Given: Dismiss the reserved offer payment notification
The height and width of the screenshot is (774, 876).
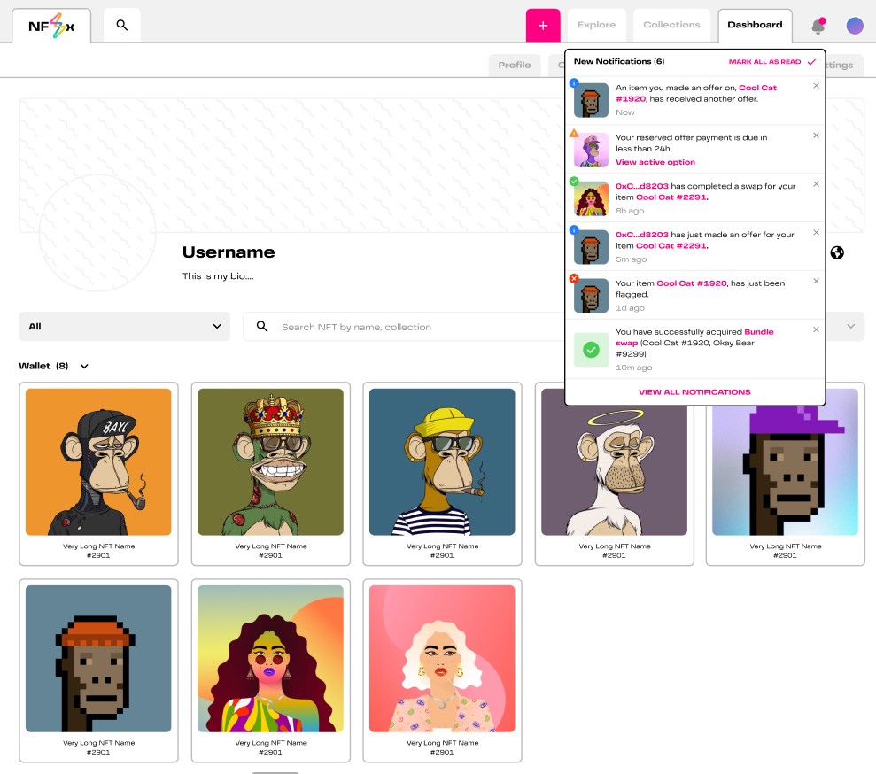Looking at the screenshot, I should click(x=816, y=135).
